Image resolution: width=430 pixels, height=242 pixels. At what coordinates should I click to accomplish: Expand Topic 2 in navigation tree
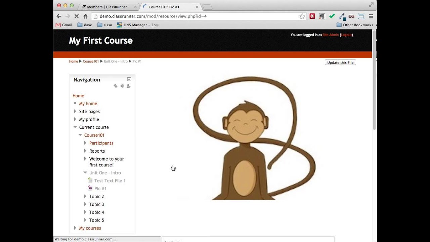tap(85, 196)
